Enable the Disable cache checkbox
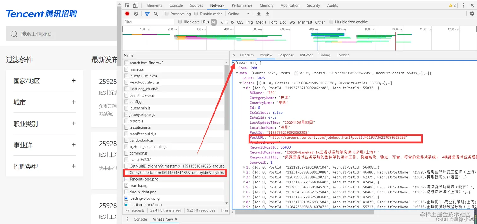 point(196,14)
